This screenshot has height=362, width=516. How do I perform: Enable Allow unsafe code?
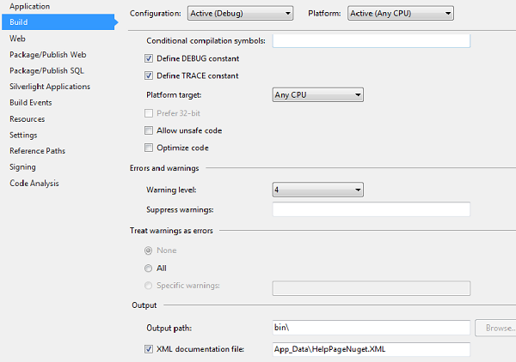tap(150, 130)
